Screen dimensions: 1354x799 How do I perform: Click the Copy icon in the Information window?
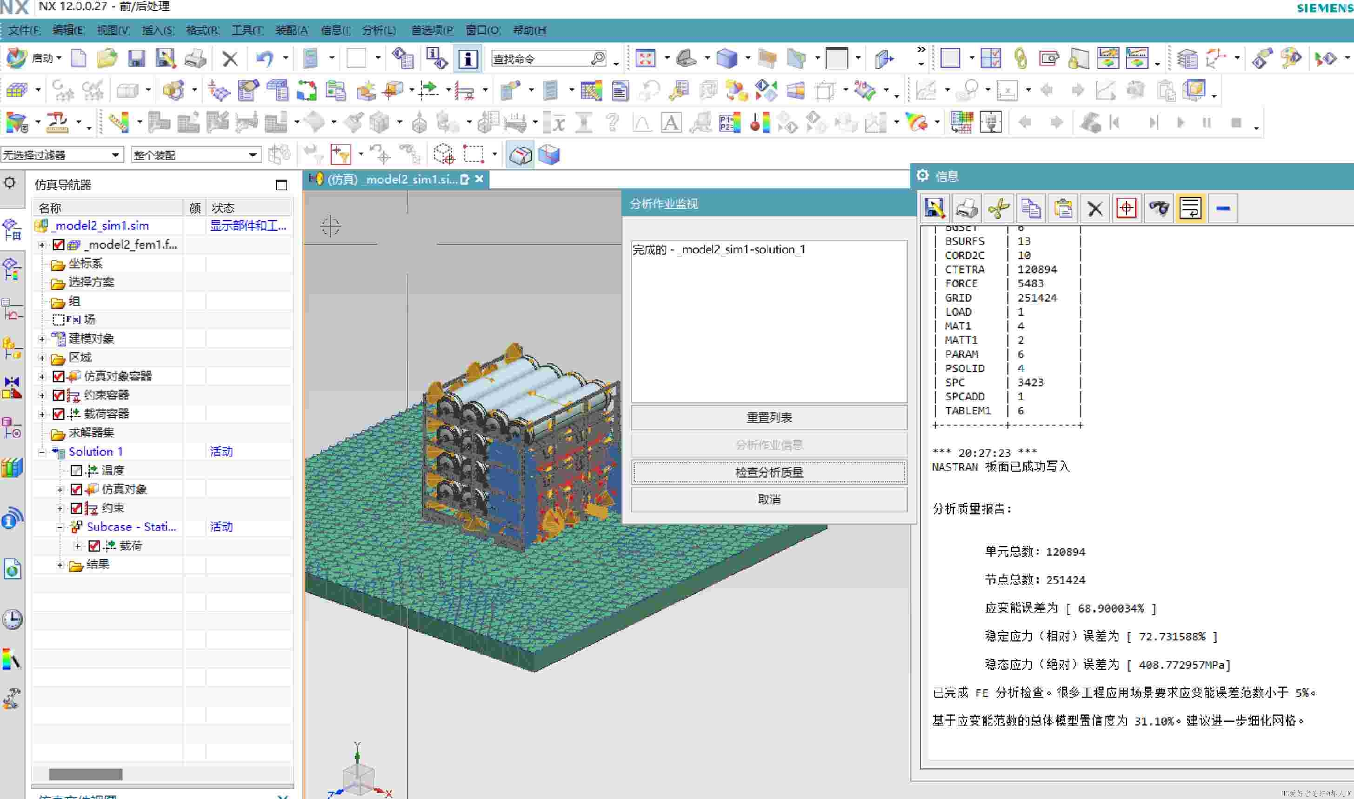(1030, 208)
